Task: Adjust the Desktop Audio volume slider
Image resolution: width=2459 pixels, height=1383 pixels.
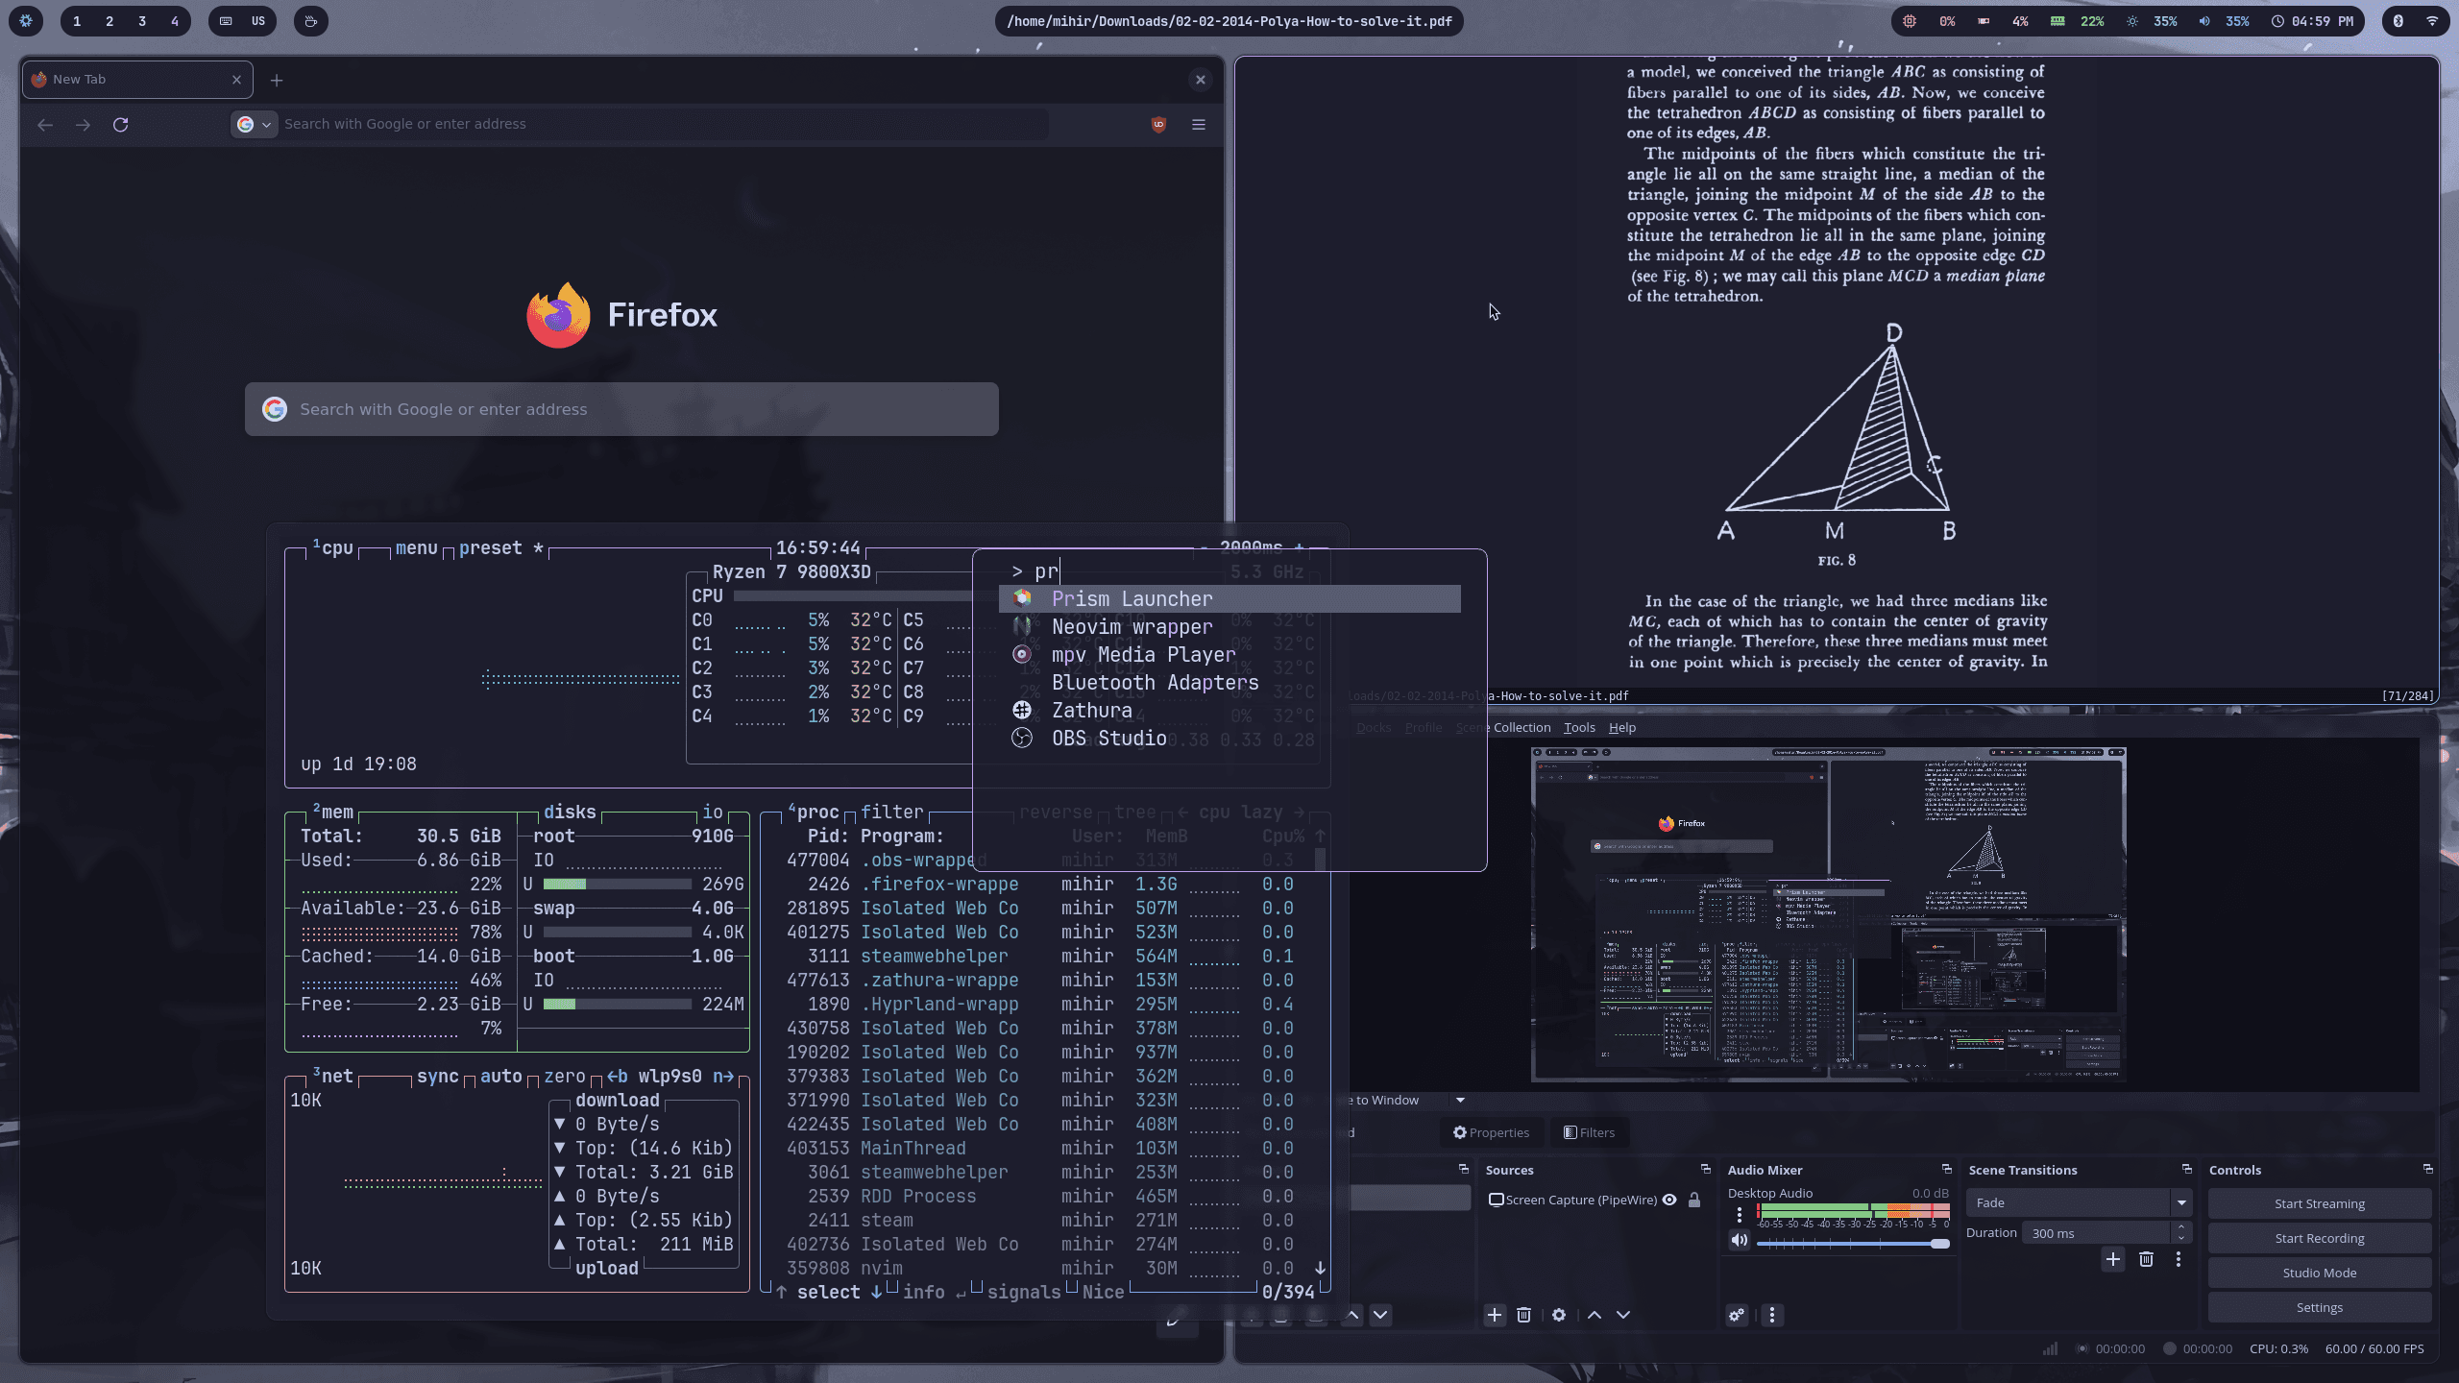Action: pyautogui.click(x=1853, y=1244)
